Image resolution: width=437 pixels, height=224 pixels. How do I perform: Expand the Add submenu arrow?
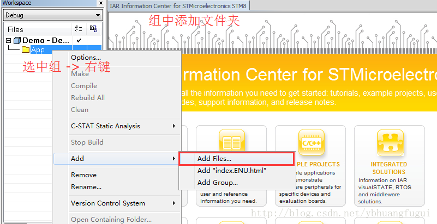click(174, 159)
